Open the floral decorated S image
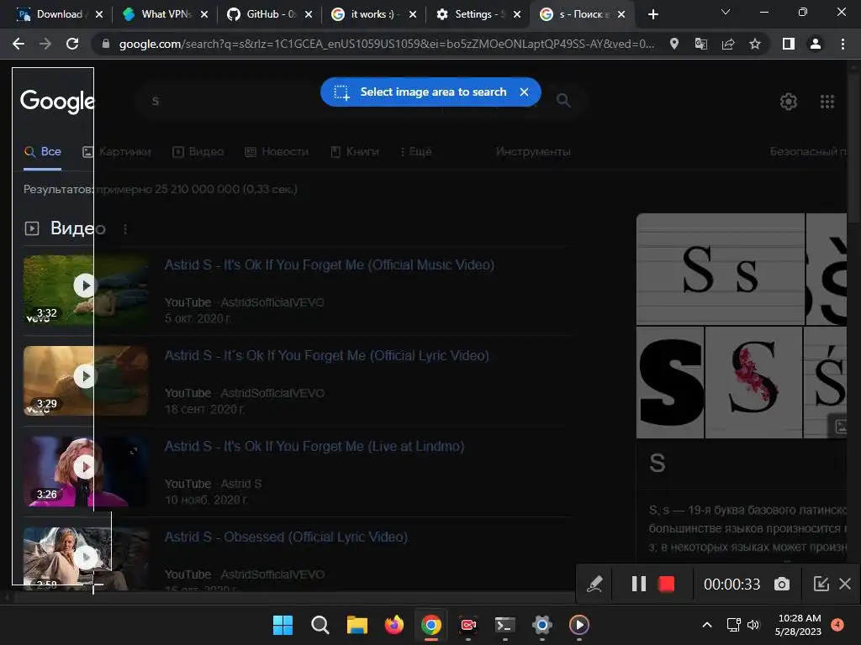This screenshot has width=861, height=645. (x=753, y=382)
